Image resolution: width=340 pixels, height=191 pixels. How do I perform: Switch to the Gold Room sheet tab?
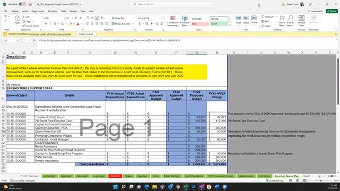coord(265,176)
